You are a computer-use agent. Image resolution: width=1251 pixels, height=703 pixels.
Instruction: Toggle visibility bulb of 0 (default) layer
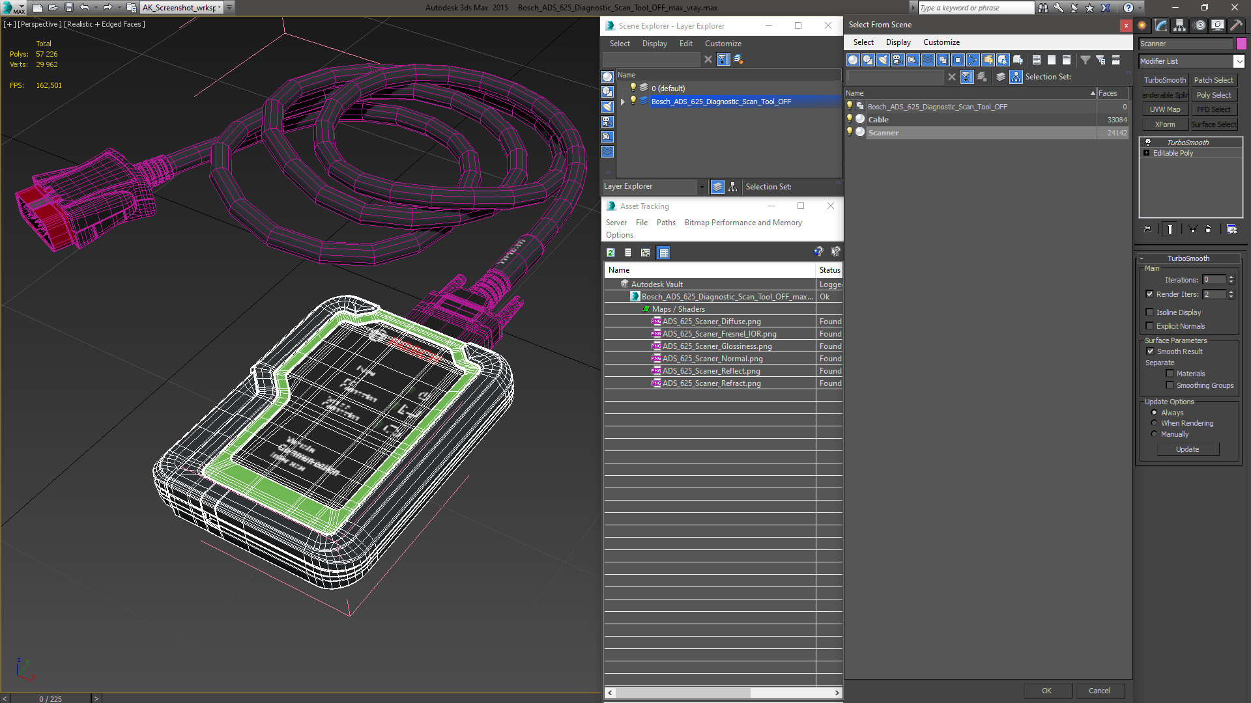(x=633, y=88)
